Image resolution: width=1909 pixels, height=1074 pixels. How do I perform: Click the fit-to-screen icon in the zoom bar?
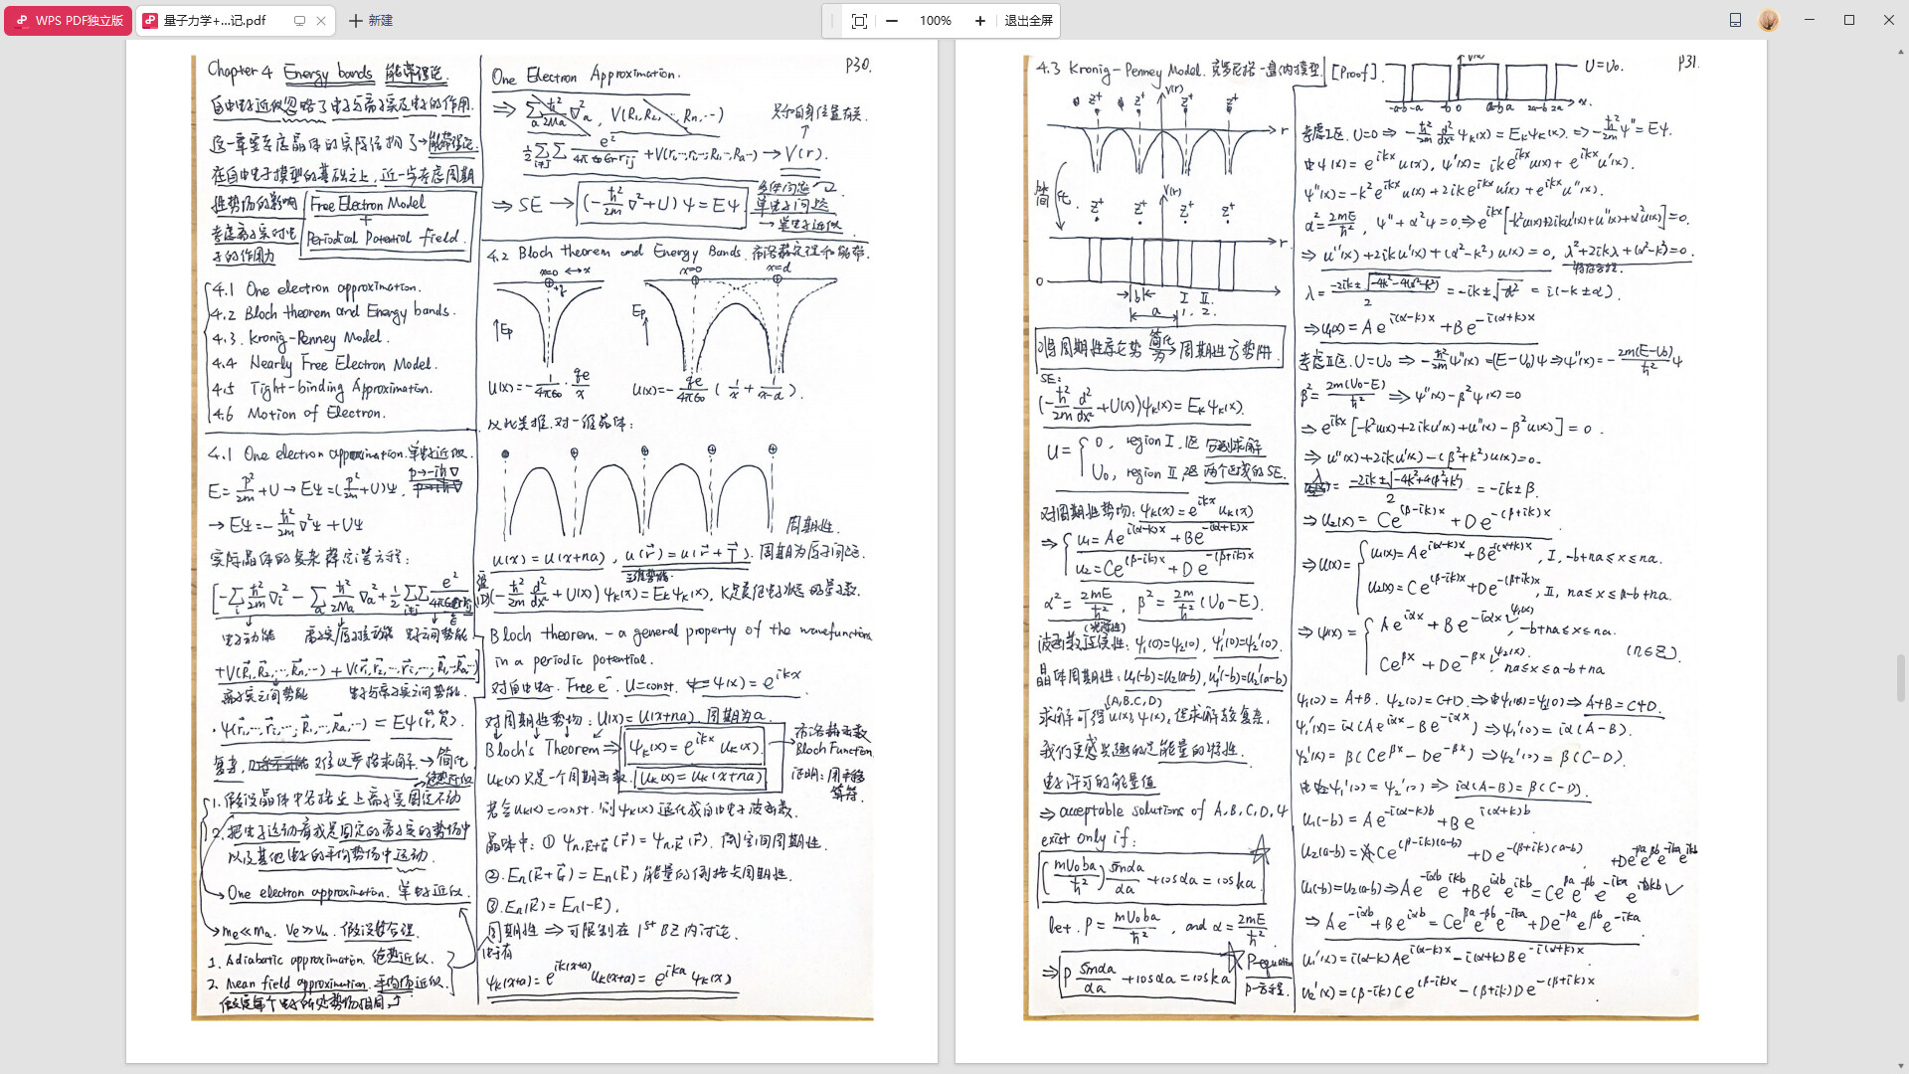(859, 20)
